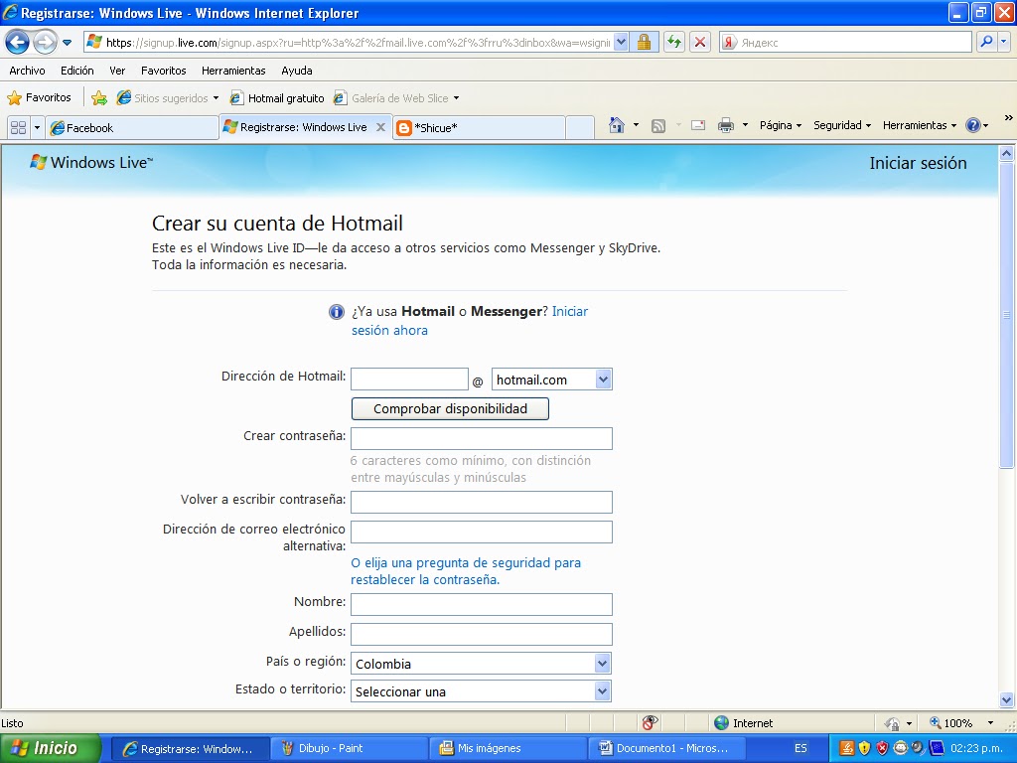Click the search magnifier icon
Screen dimensions: 1017x763
pyautogui.click(x=986, y=42)
